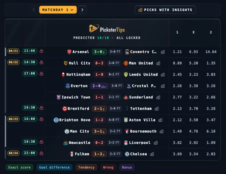The height and width of the screenshot is (174, 226).
Task: Click the lock icon beside 14:30
Action: pyautogui.click(x=41, y=62)
